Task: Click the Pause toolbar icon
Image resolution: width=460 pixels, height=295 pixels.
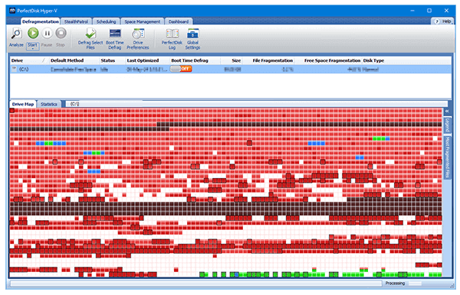Action: point(47,33)
